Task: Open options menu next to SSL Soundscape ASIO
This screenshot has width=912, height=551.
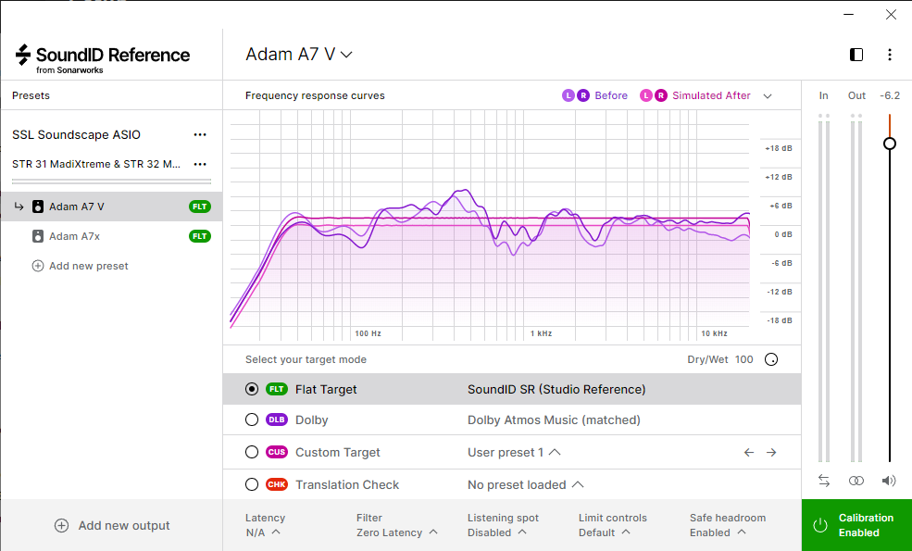Action: click(200, 134)
